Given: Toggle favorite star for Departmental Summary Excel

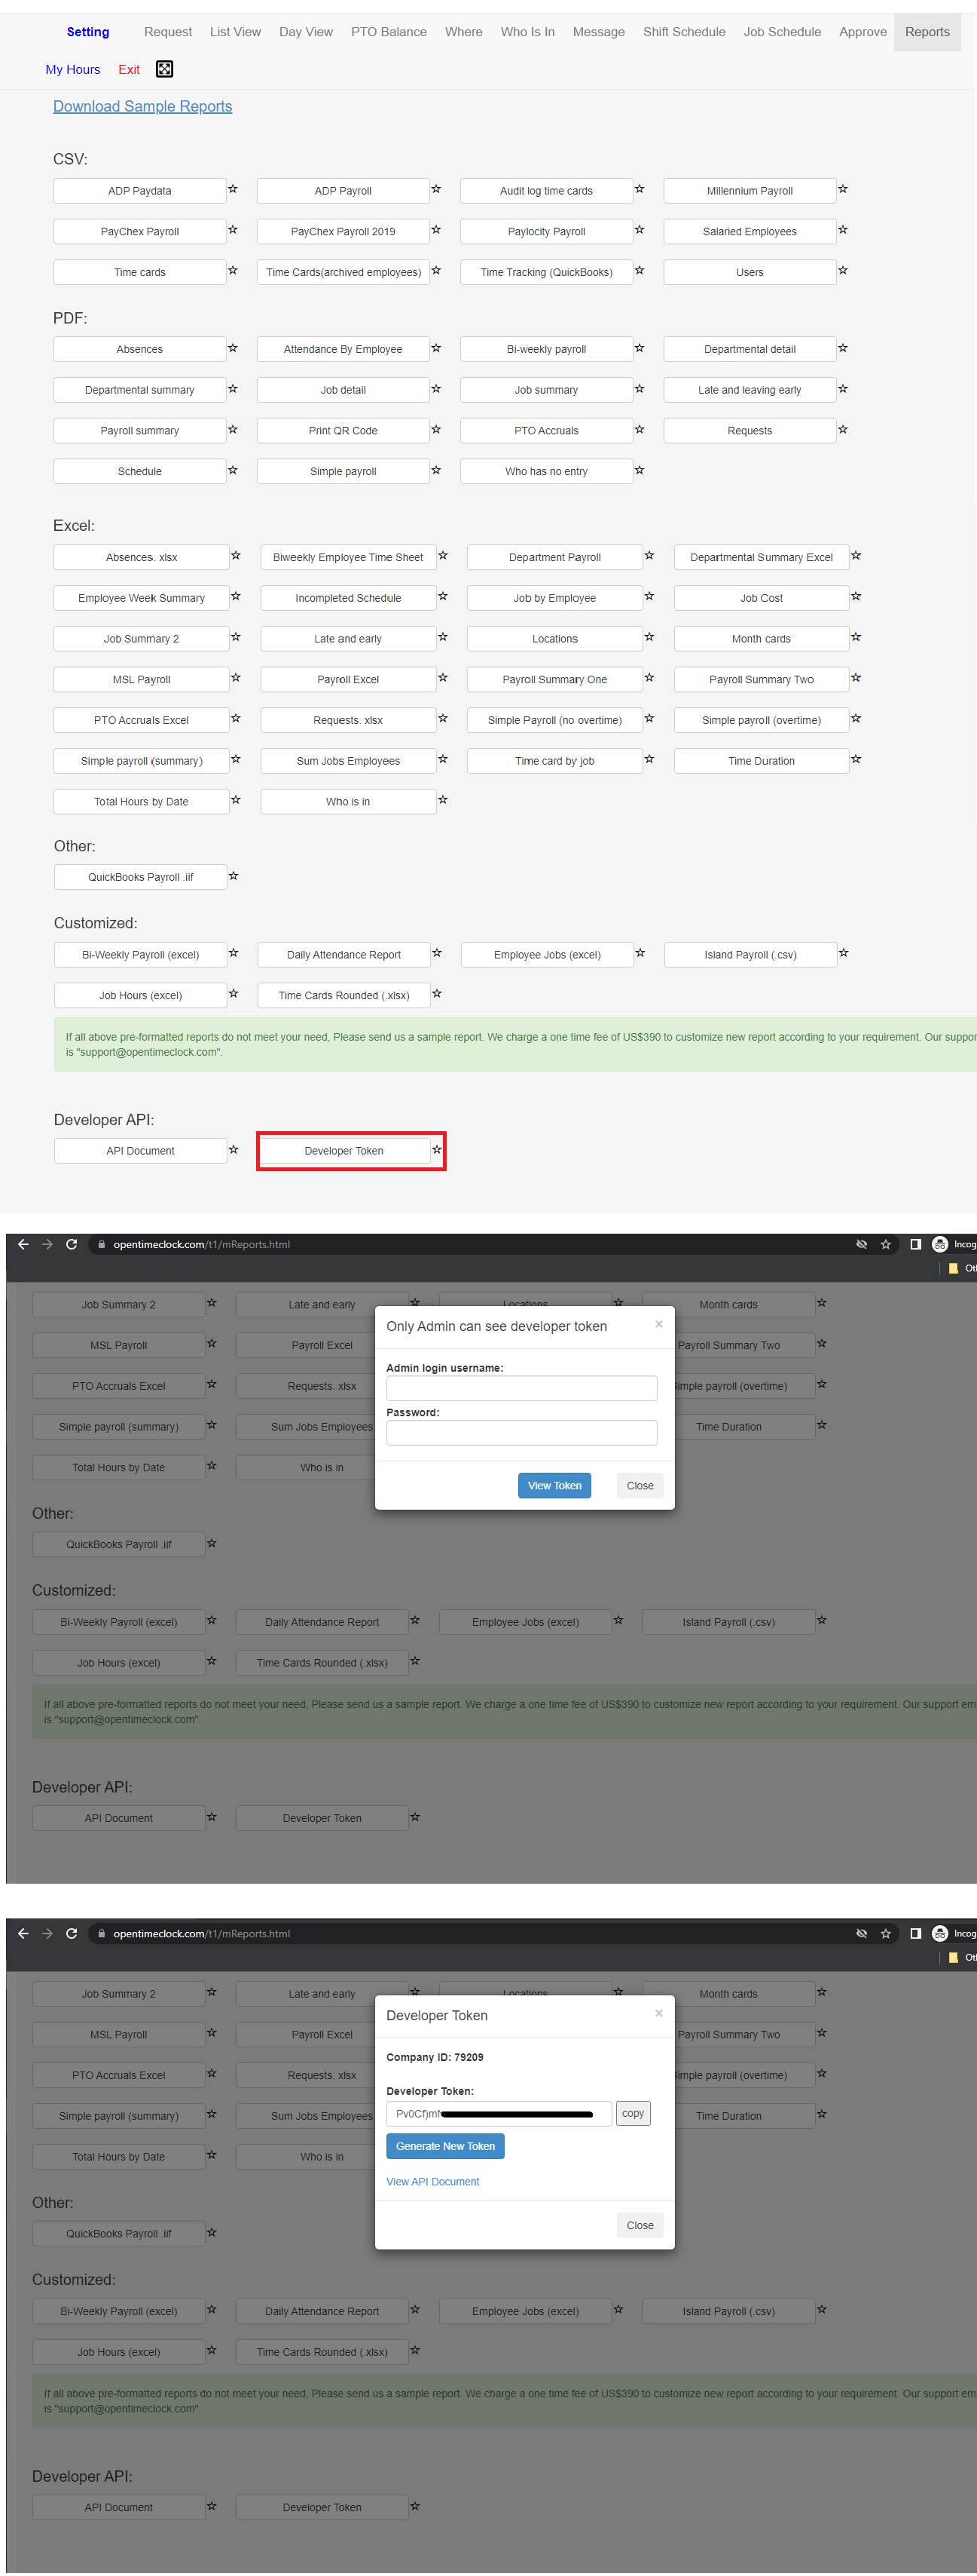Looking at the screenshot, I should [856, 556].
